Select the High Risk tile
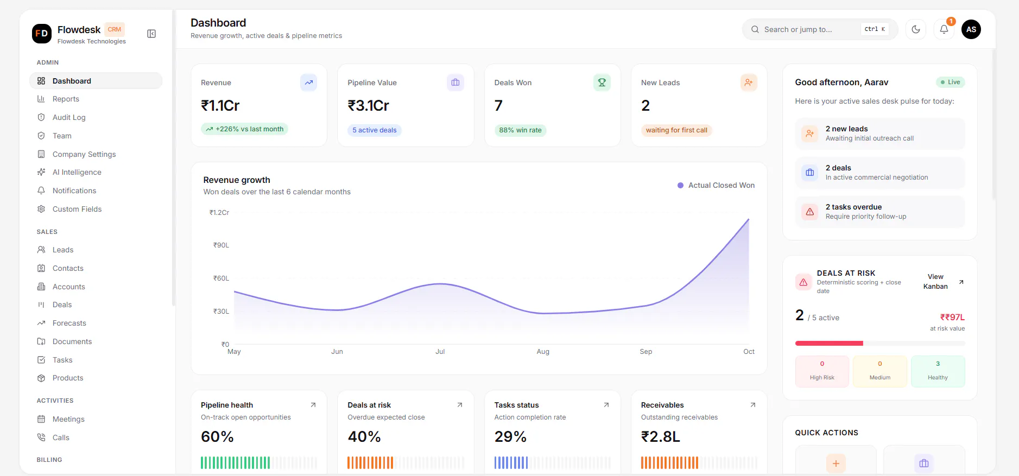 [822, 371]
